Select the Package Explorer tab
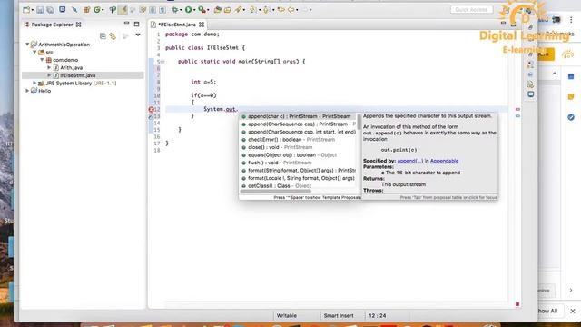This screenshot has width=581, height=327. [x=52, y=25]
